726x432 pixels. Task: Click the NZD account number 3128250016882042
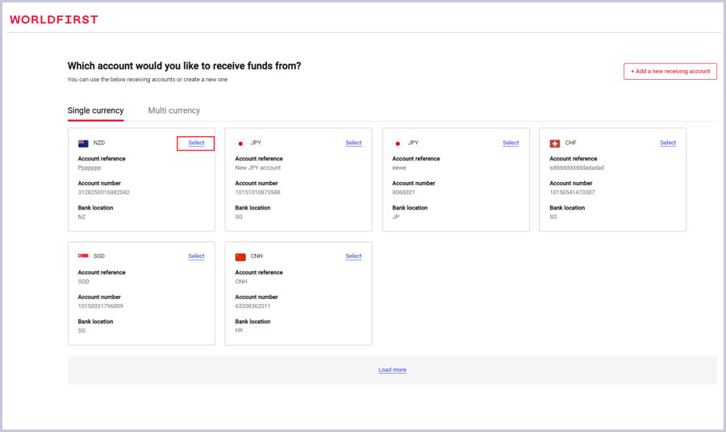tap(103, 193)
